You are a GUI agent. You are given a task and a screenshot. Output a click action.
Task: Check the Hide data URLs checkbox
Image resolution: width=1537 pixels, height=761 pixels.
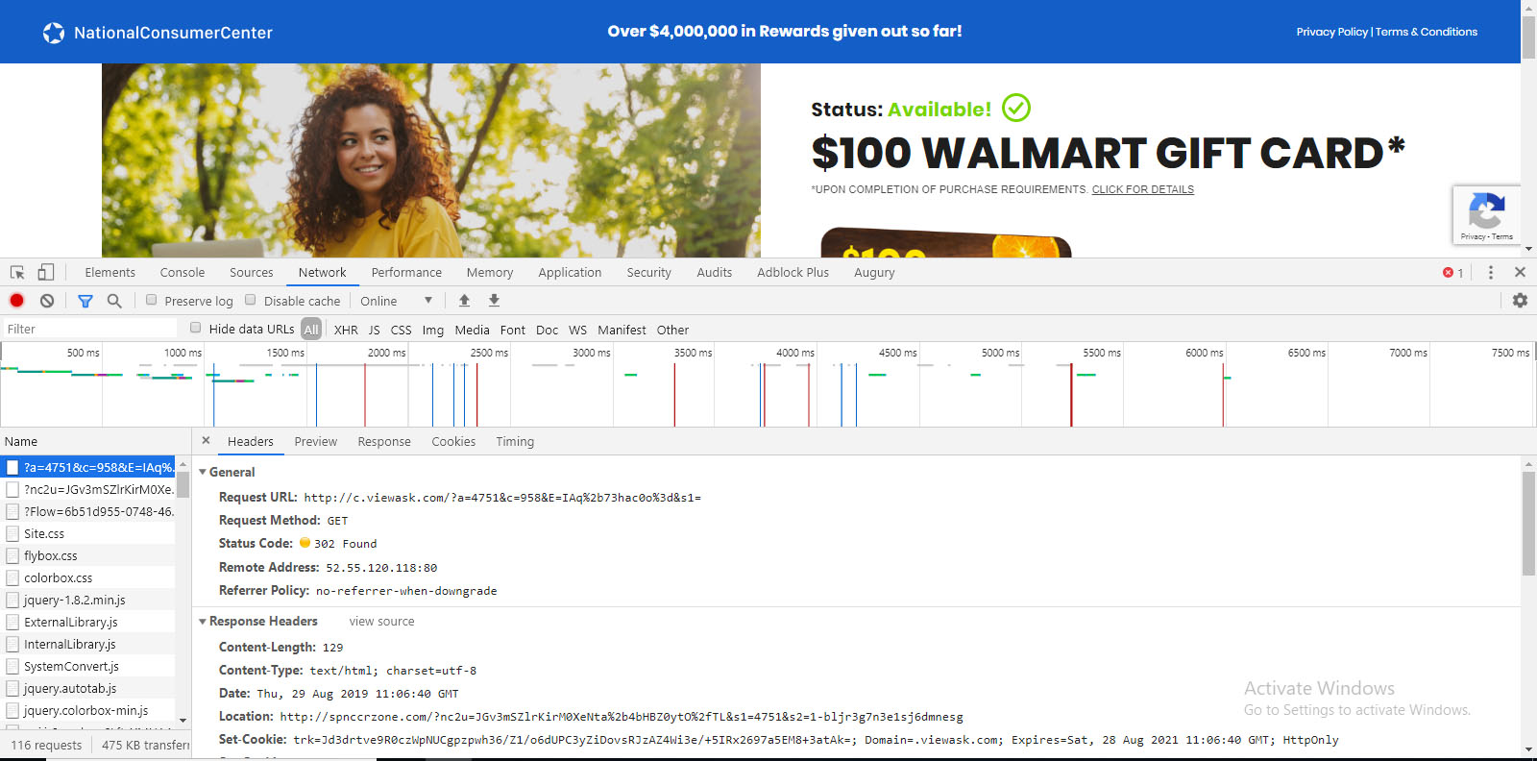coord(196,328)
